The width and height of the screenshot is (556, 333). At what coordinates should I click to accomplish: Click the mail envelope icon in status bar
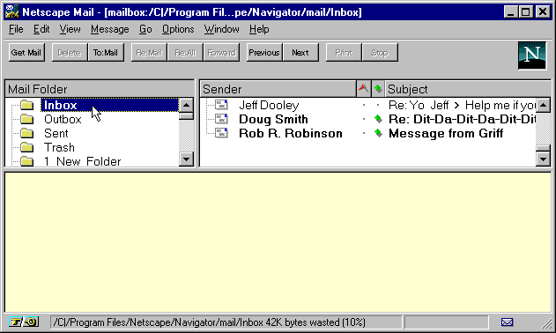coord(507,322)
